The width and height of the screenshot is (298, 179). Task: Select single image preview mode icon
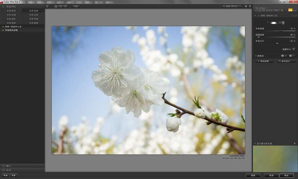pos(56,6)
